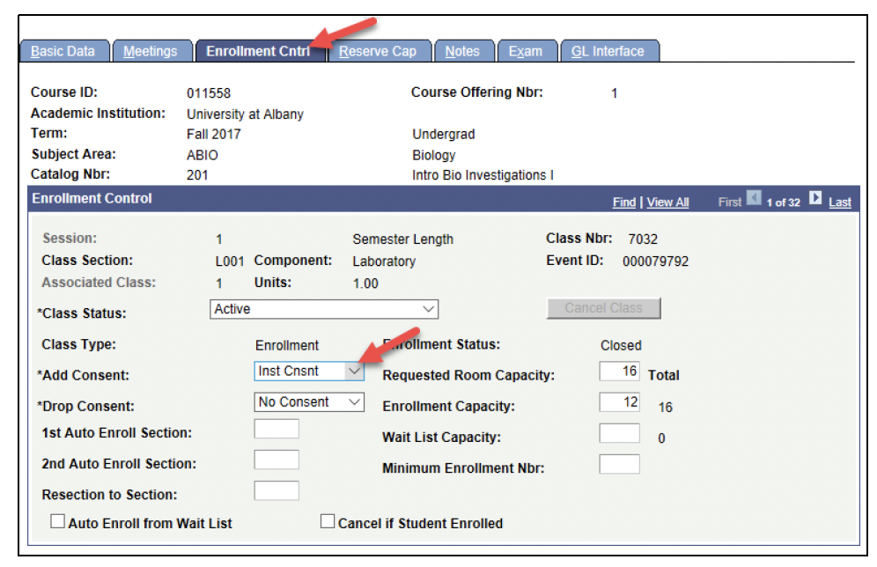The width and height of the screenshot is (877, 567).
Task: Click the View All link
Action: pyautogui.click(x=667, y=202)
